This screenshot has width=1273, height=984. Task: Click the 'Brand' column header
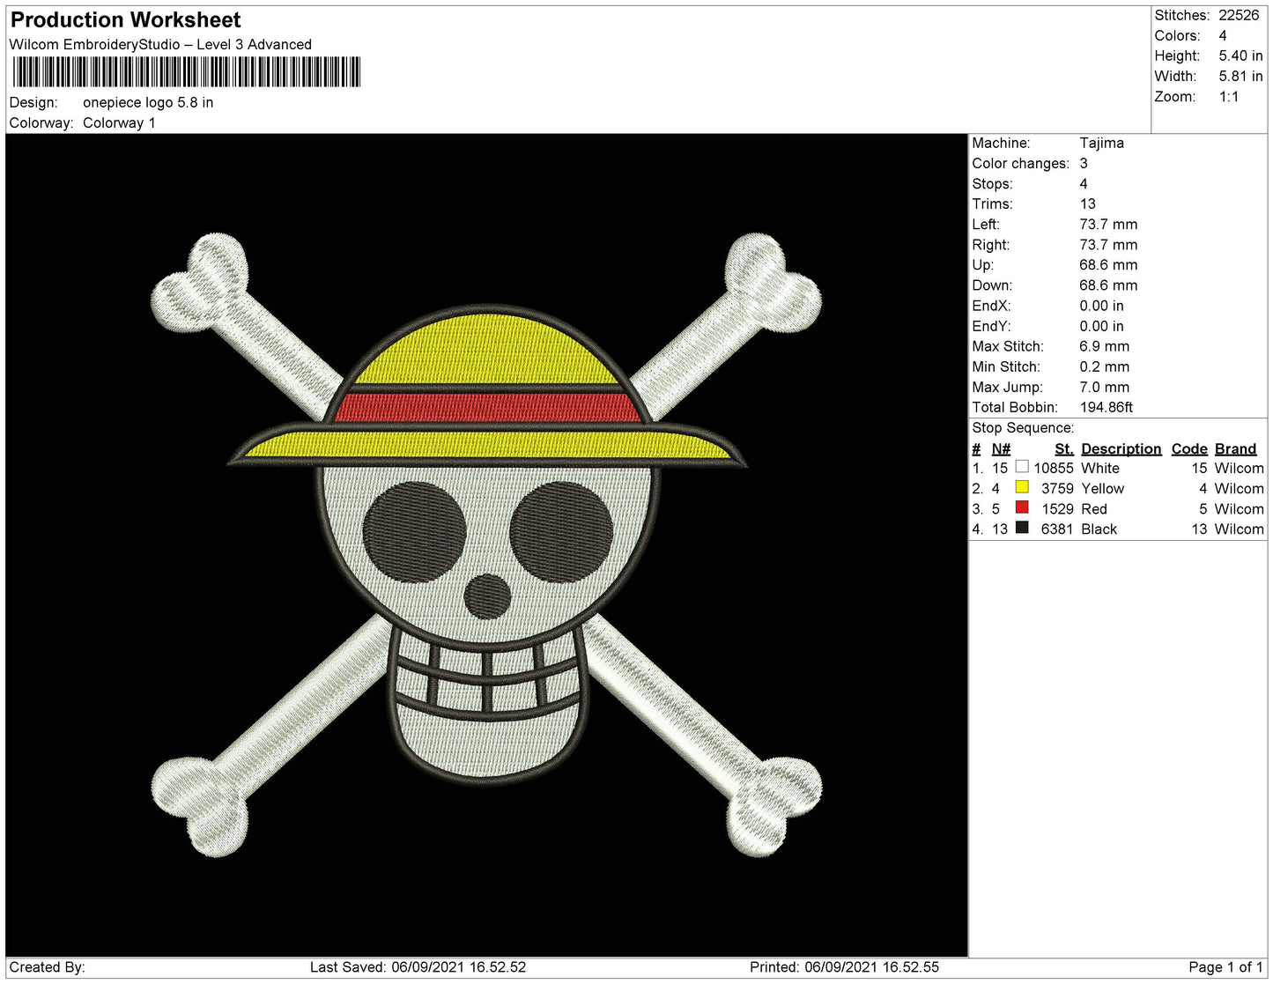pos(1235,448)
